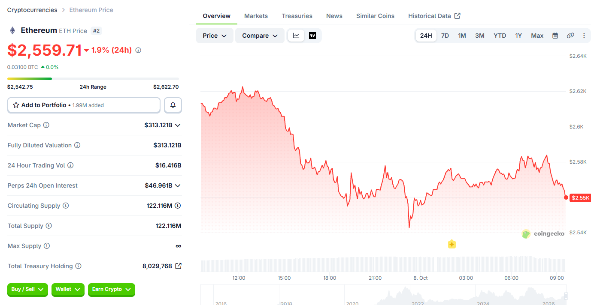Image resolution: width=591 pixels, height=305 pixels.
Task: Select the Max time range
Action: click(537, 36)
